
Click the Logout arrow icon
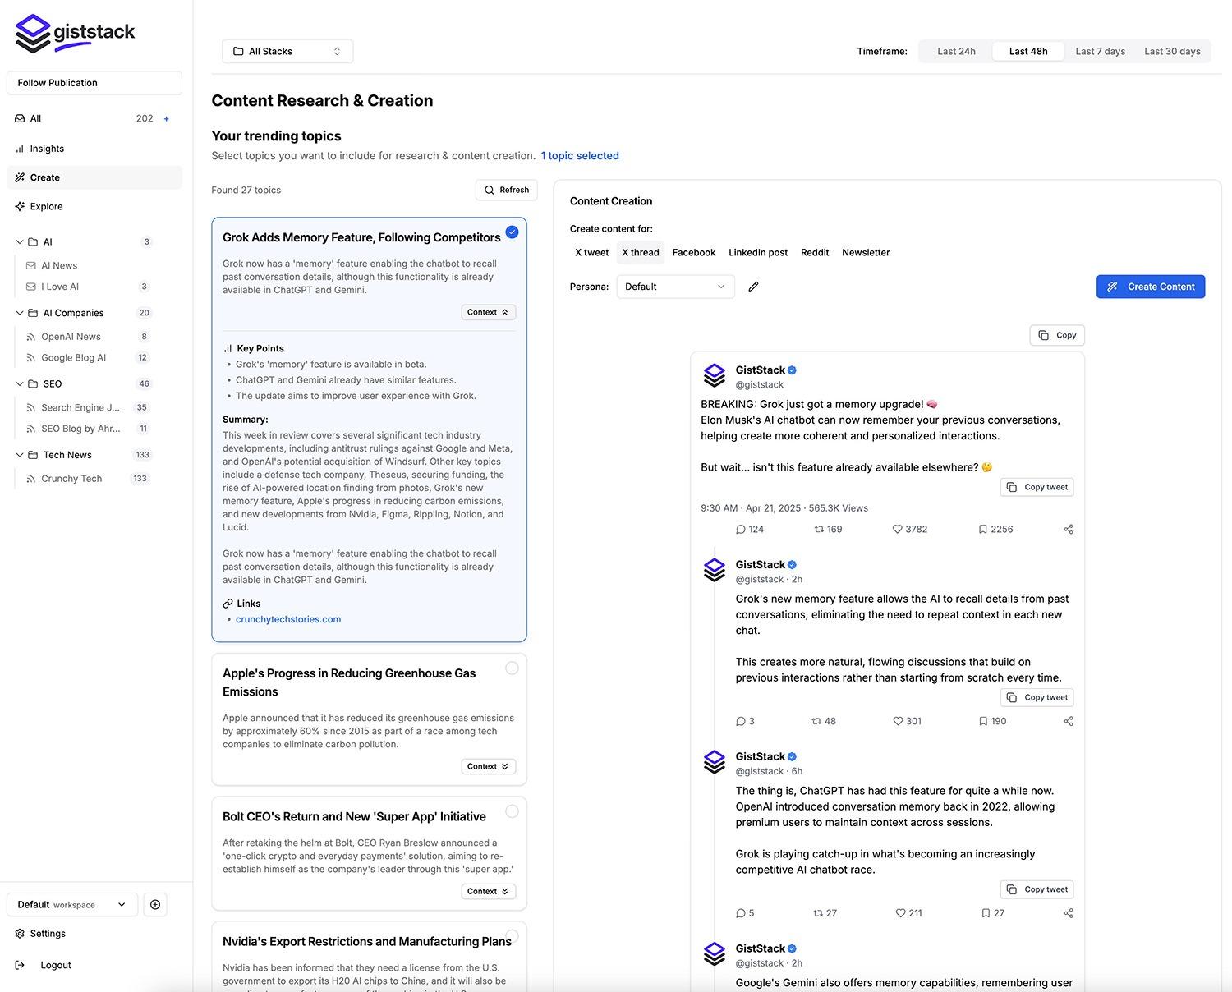tap(20, 965)
